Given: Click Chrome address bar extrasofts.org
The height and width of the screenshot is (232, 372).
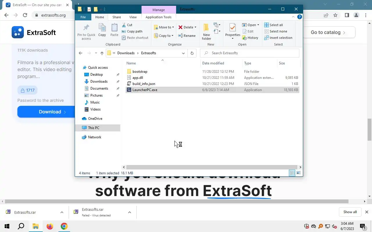Looking at the screenshot, I should (54, 15).
